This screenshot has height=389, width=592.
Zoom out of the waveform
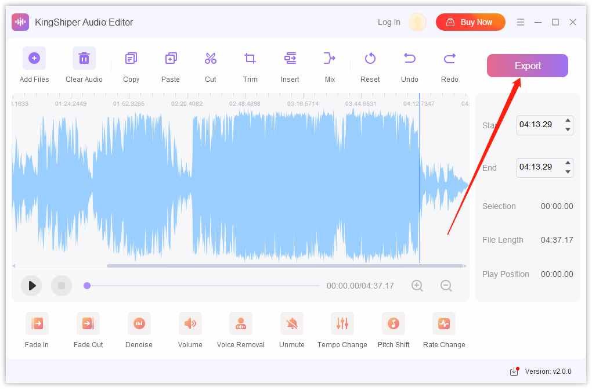[446, 286]
